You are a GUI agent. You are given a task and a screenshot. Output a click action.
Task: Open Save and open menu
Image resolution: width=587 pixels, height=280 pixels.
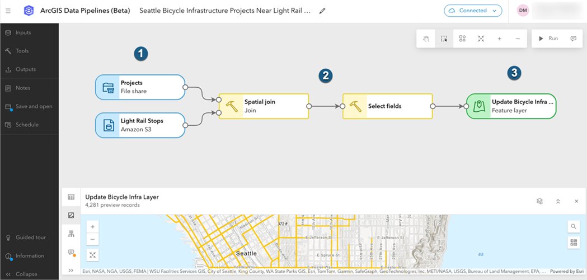point(29,106)
